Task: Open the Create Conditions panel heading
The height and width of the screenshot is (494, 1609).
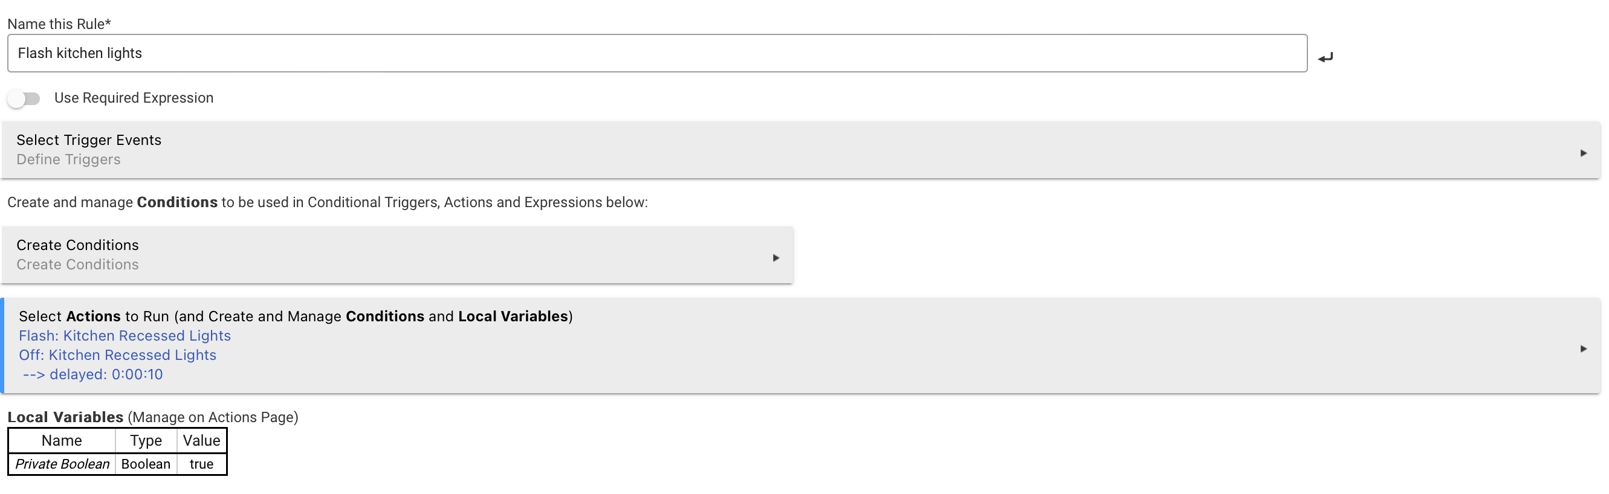Action: pyautogui.click(x=77, y=245)
